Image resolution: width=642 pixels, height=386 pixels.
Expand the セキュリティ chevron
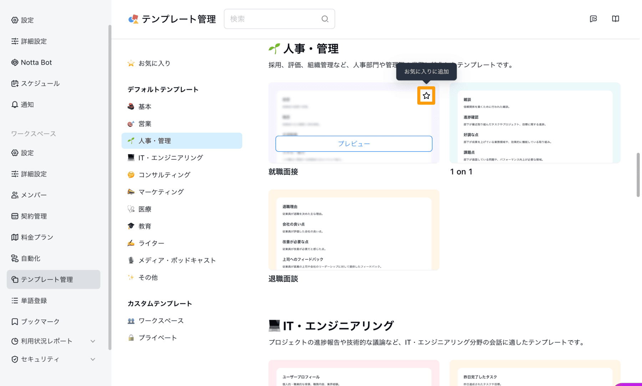point(93,359)
